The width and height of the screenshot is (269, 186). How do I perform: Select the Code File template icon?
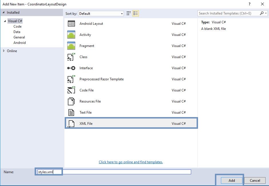[71, 90]
